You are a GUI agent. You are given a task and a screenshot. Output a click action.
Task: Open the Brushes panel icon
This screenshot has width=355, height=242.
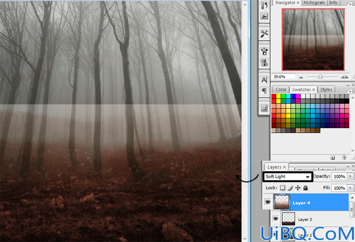click(x=264, y=51)
